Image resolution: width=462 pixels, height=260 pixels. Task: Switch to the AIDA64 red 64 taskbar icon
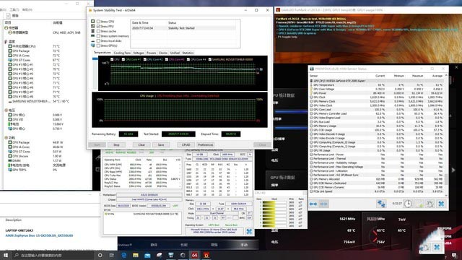point(194,255)
